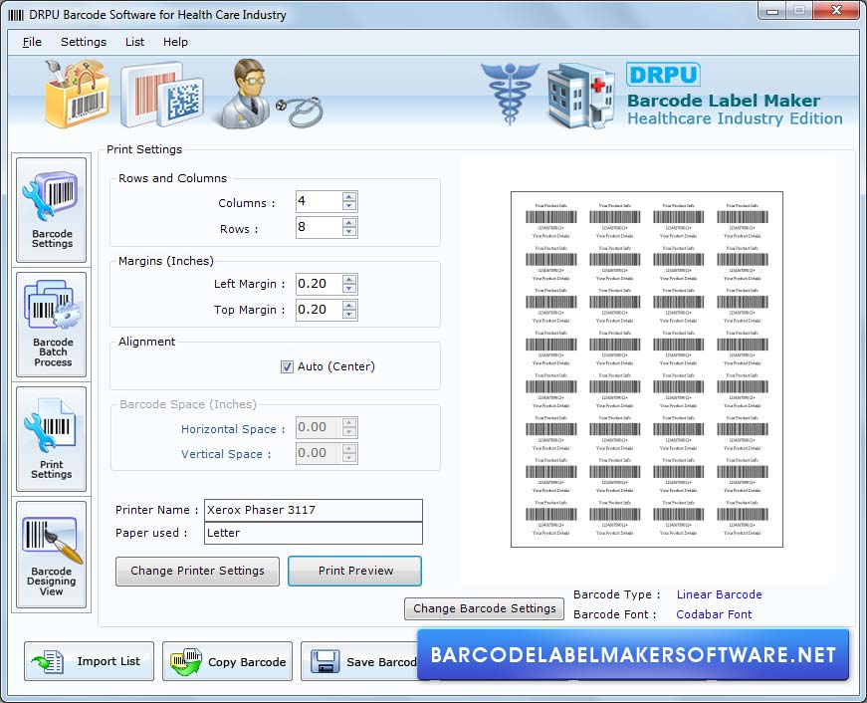Screen dimensions: 867x703
Task: Click the barcode sheet print preview
Action: 647,369
